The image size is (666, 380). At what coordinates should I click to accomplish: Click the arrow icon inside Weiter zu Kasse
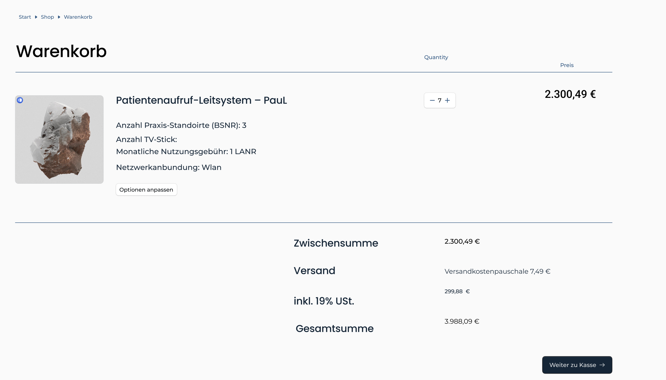coord(602,365)
